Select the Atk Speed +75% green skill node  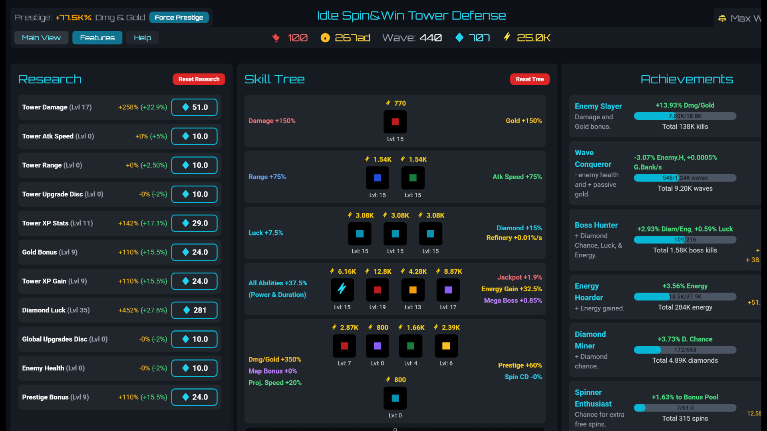[x=412, y=178]
